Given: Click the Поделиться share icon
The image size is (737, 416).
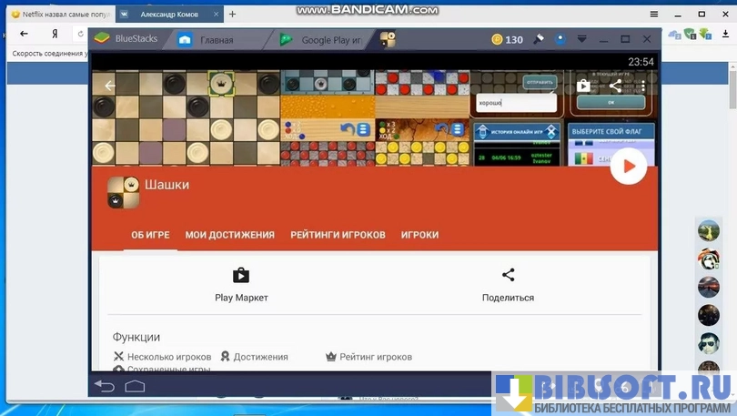Looking at the screenshot, I should click(x=508, y=276).
